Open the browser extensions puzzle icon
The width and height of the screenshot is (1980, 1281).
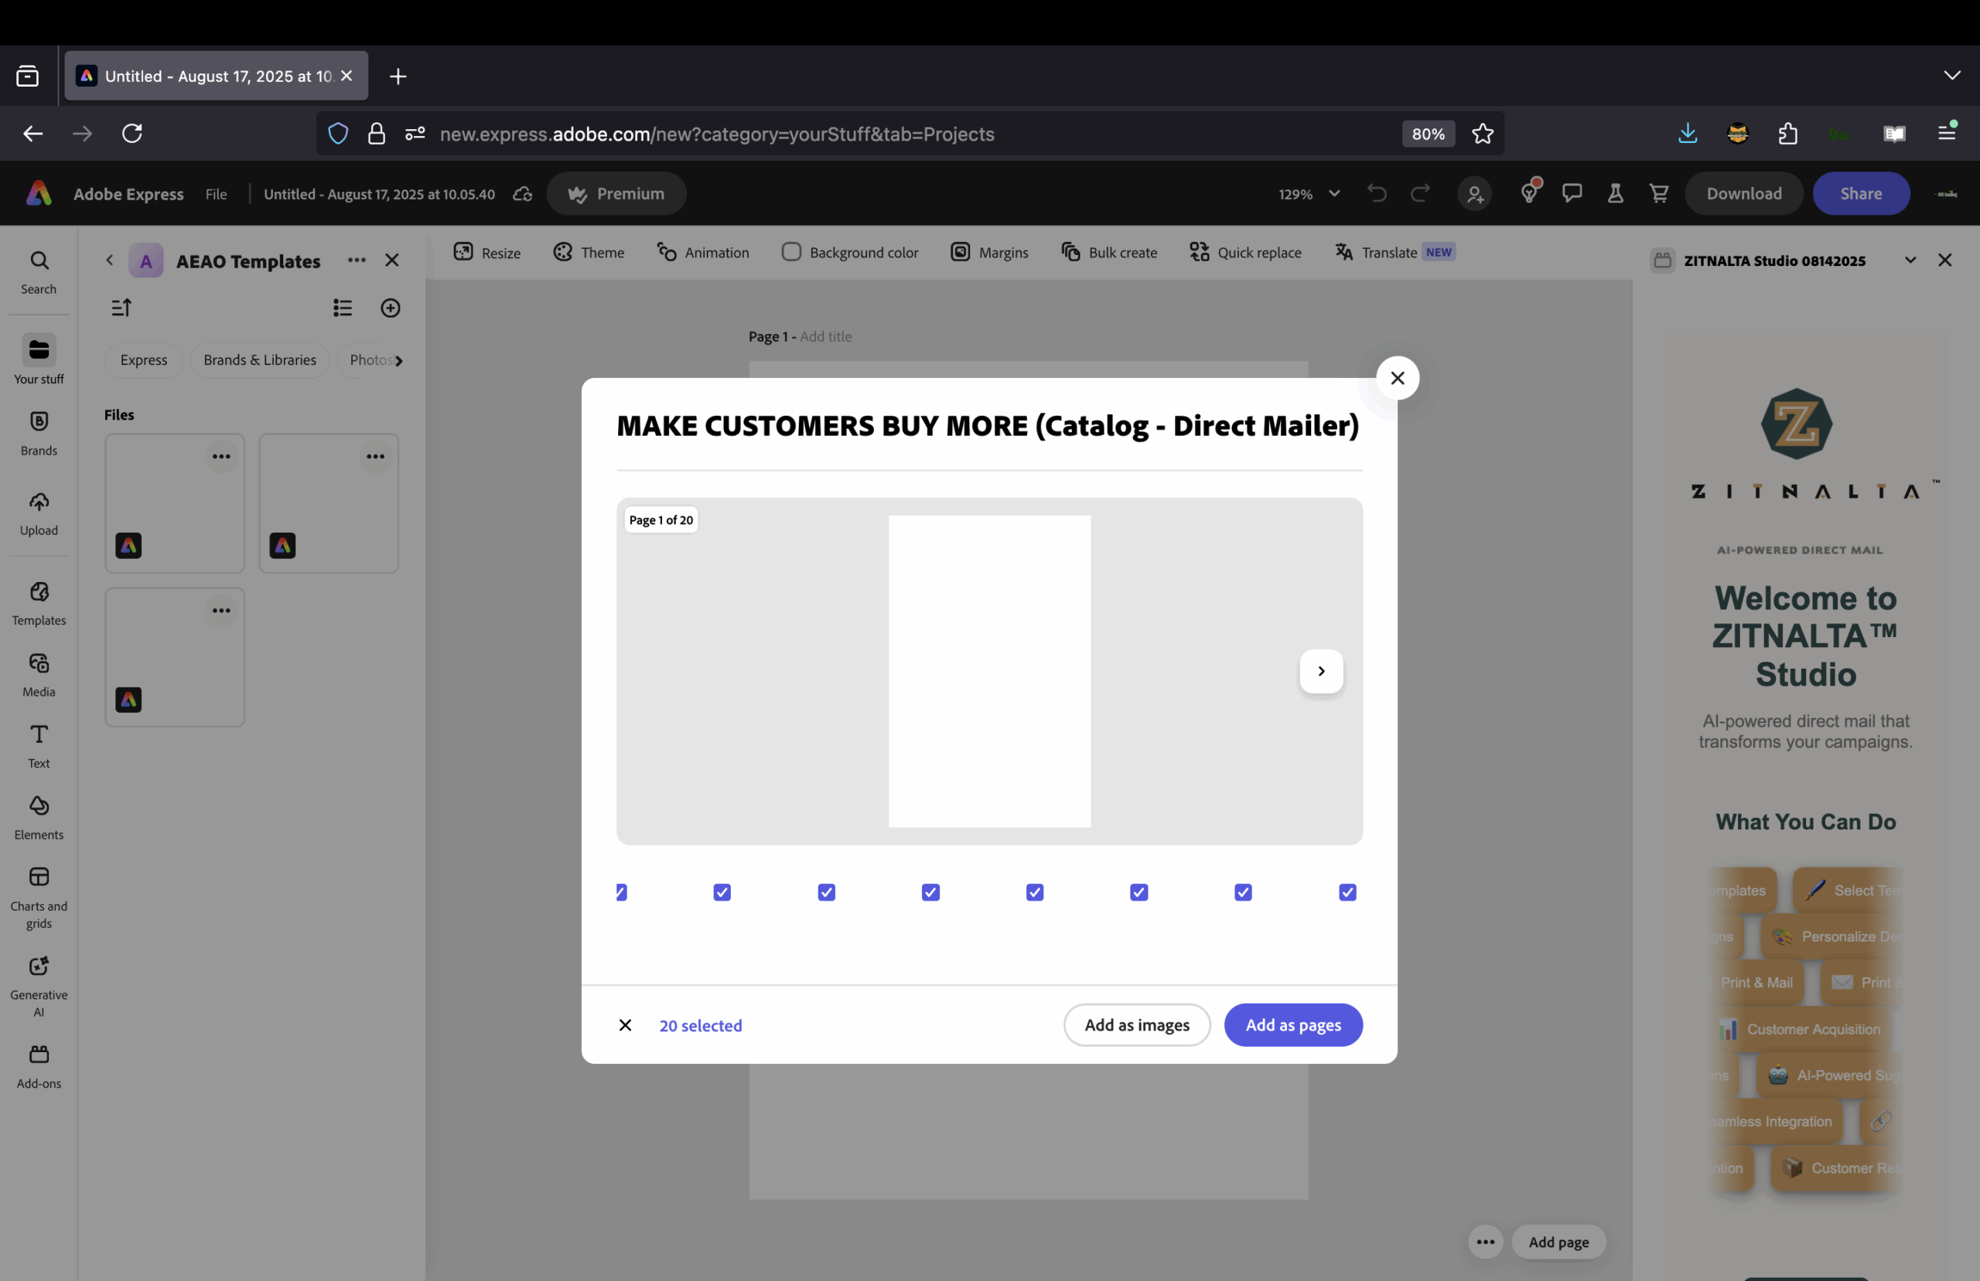pos(1788,133)
